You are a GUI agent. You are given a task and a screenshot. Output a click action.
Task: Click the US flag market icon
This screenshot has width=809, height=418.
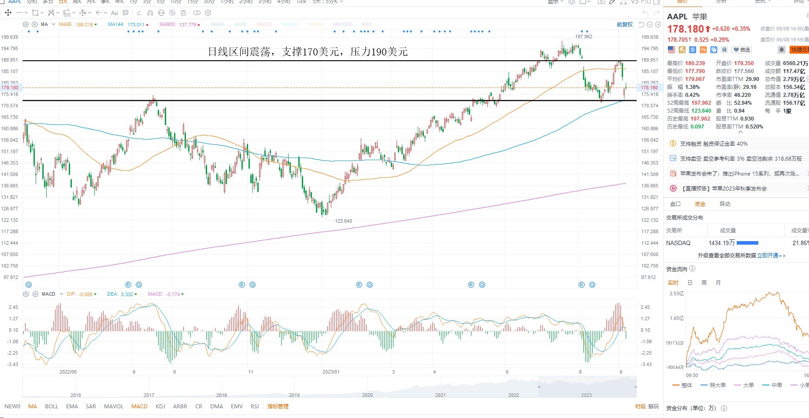tap(671, 50)
